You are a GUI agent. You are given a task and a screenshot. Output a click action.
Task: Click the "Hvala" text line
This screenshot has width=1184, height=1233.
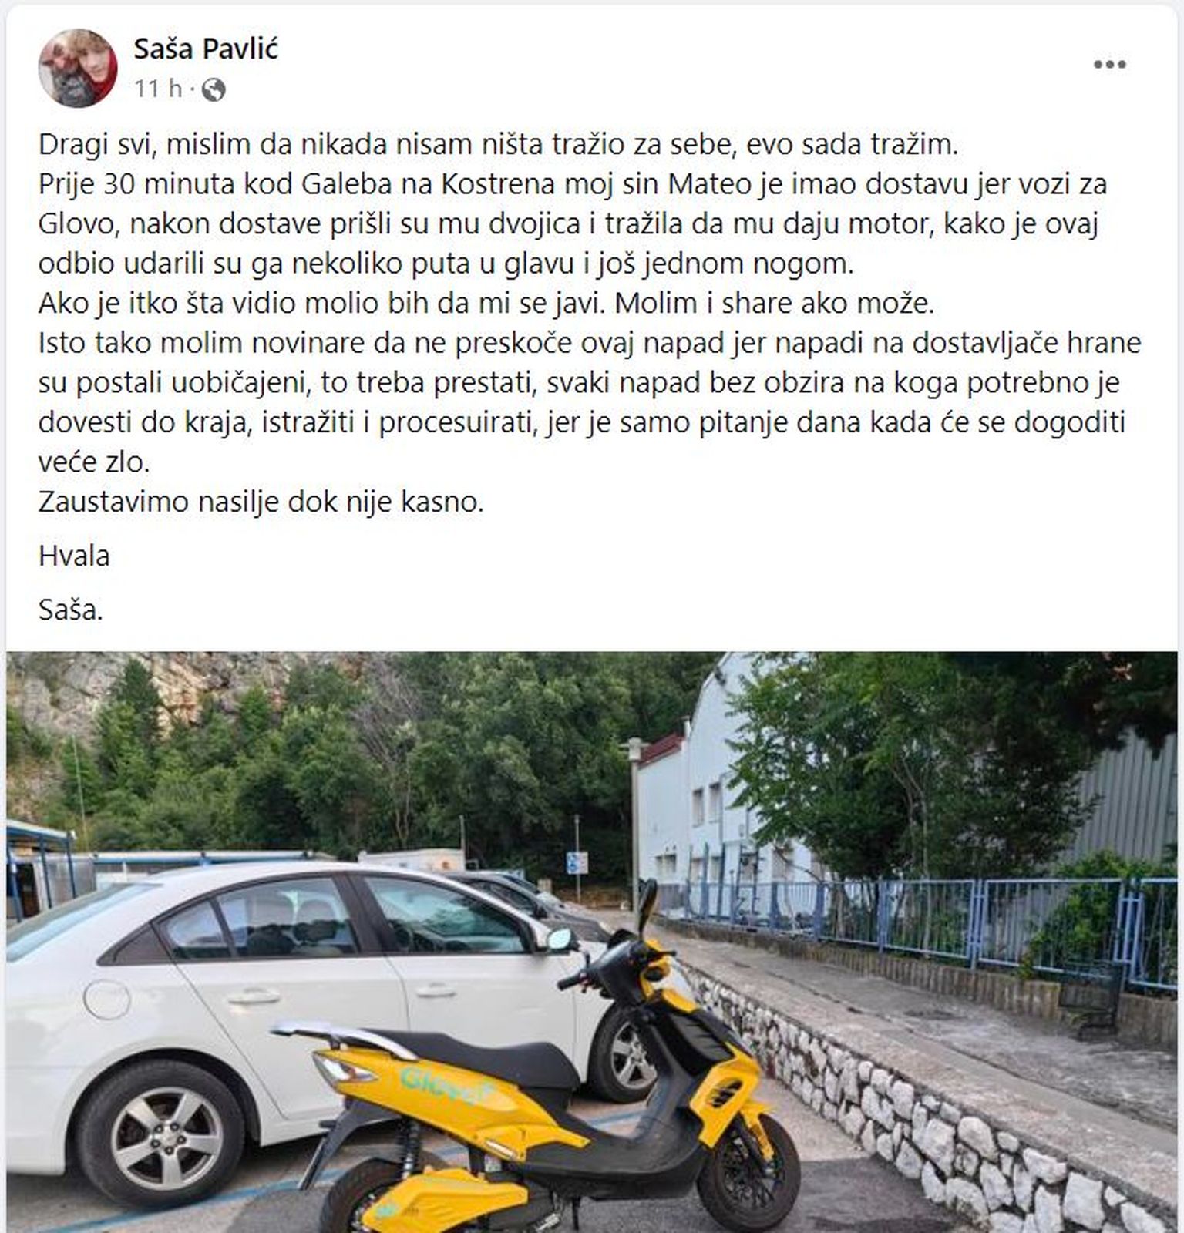point(74,556)
